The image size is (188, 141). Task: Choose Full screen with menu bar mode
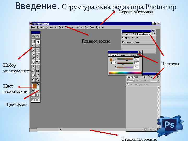[x=36, y=100]
